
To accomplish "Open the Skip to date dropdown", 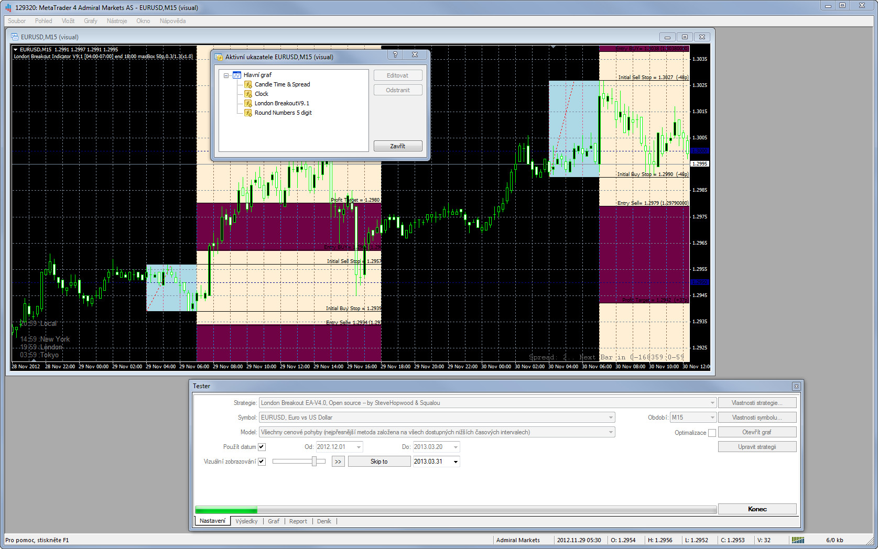I will pos(456,462).
